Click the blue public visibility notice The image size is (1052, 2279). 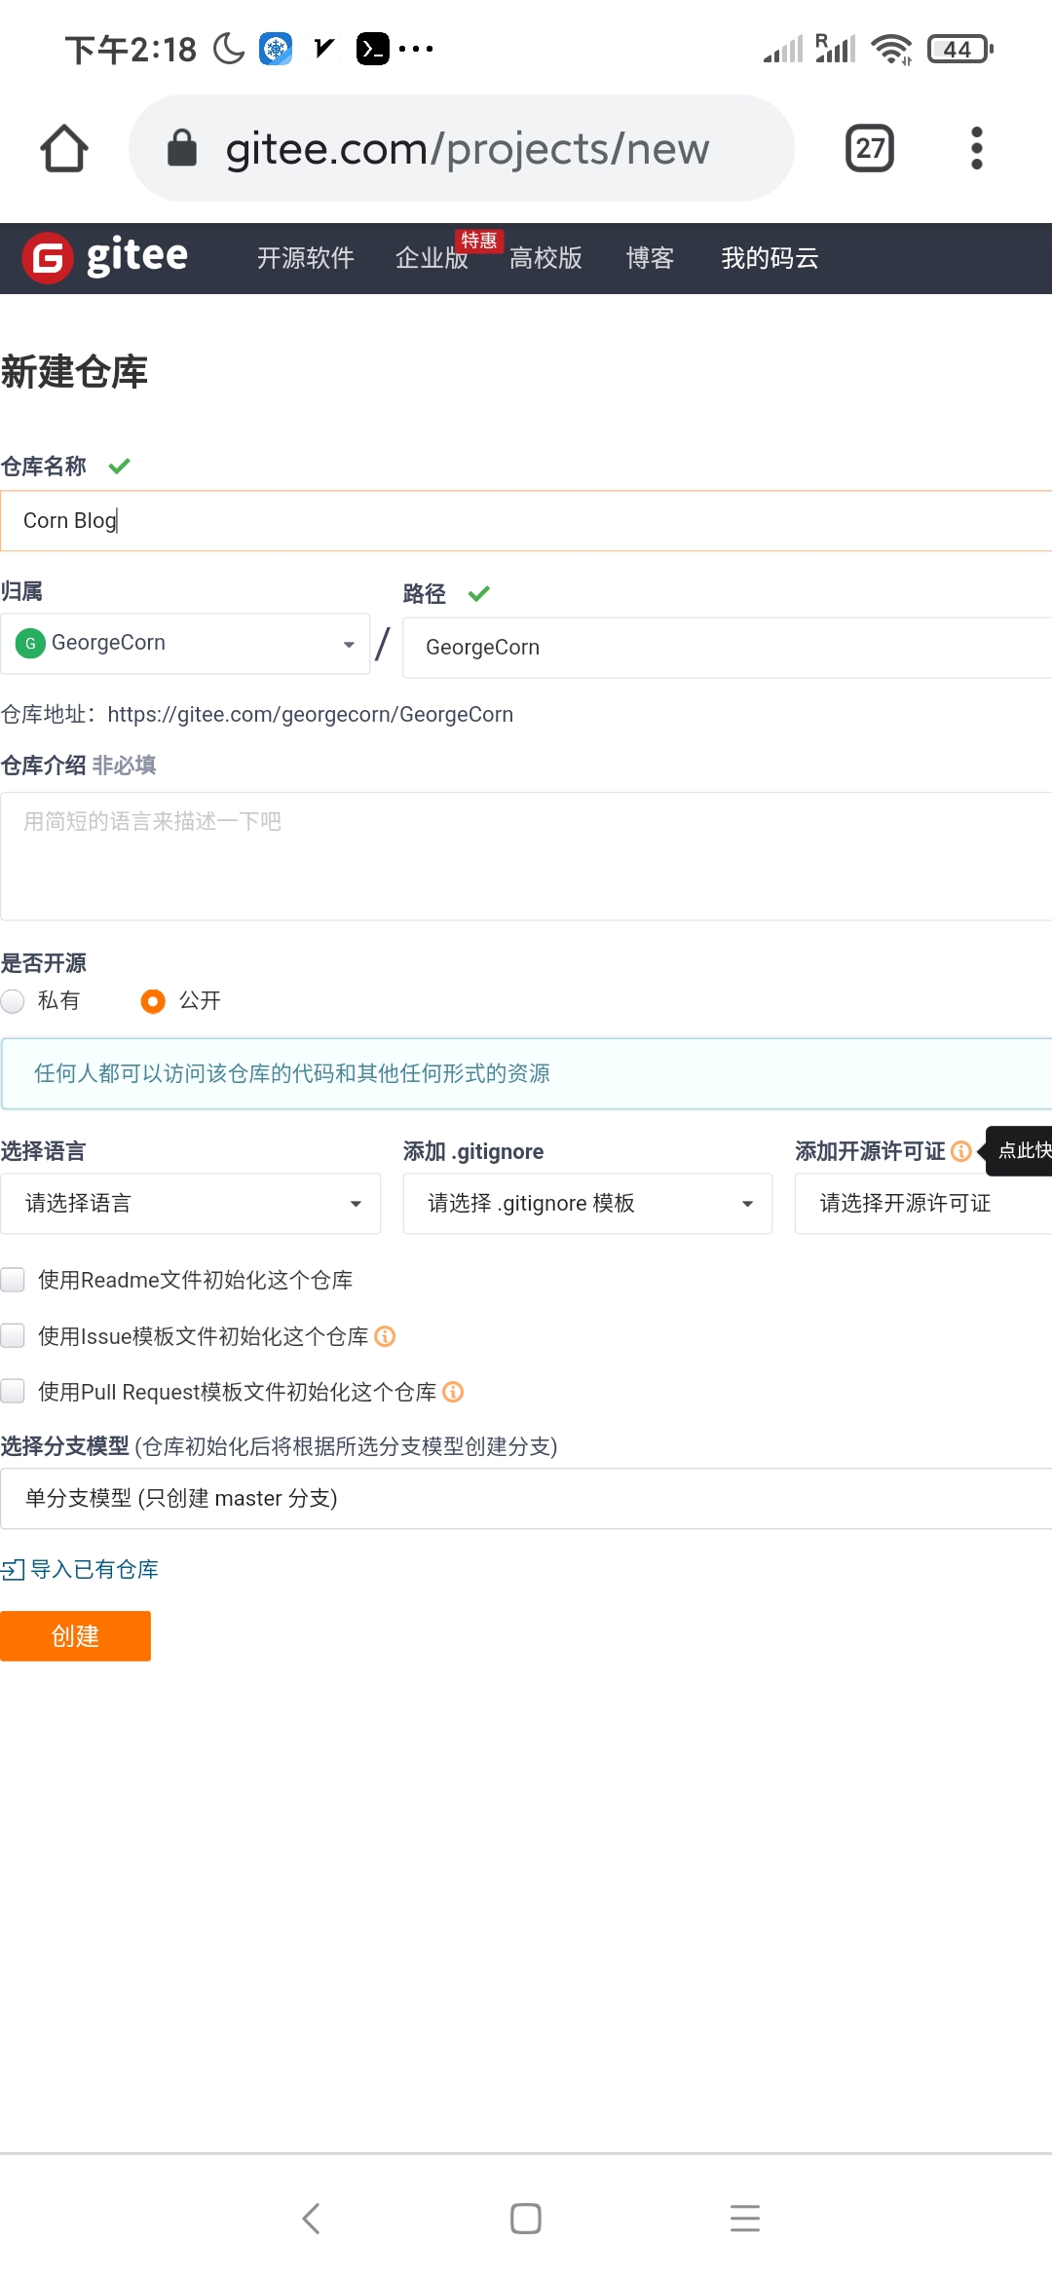526,1073
